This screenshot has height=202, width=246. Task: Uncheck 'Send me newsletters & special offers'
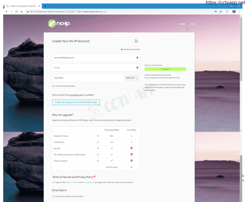(x=53, y=196)
